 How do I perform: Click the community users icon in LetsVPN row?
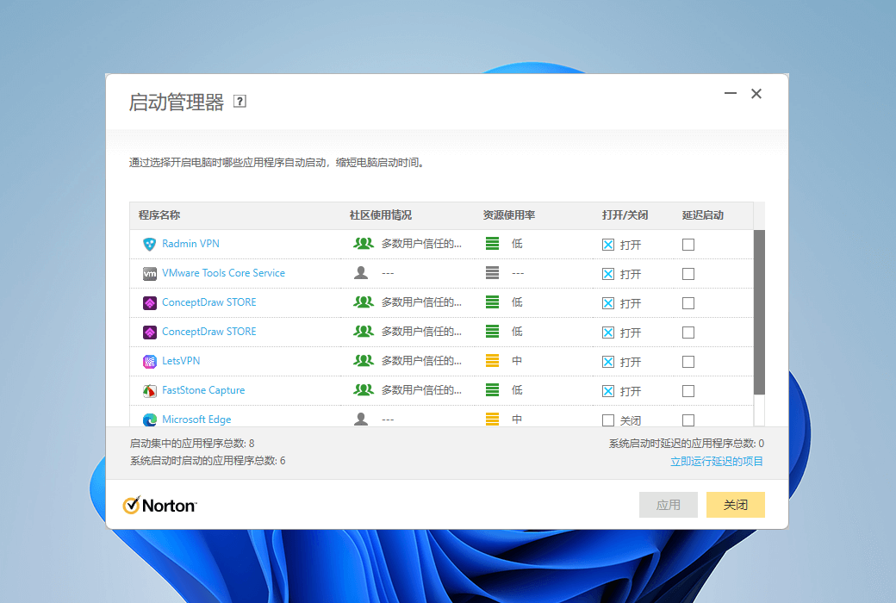(364, 361)
